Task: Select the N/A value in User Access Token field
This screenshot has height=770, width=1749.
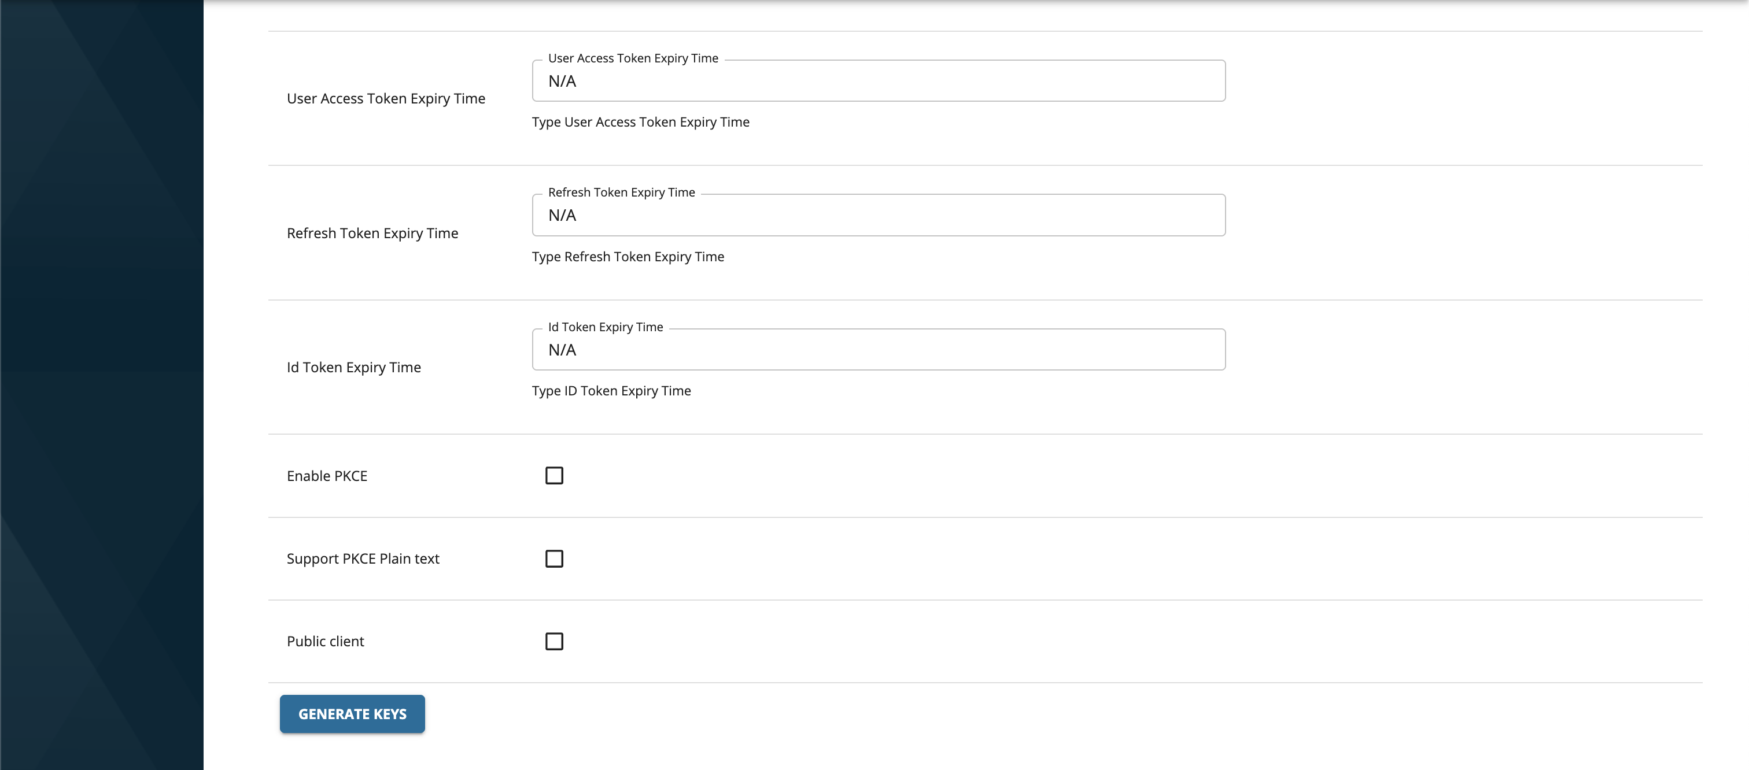Action: coord(562,81)
